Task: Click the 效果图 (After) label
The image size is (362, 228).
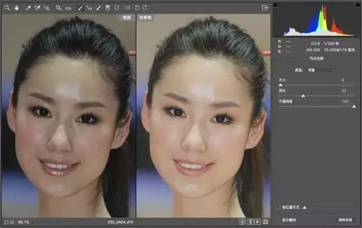Action: click(145, 18)
